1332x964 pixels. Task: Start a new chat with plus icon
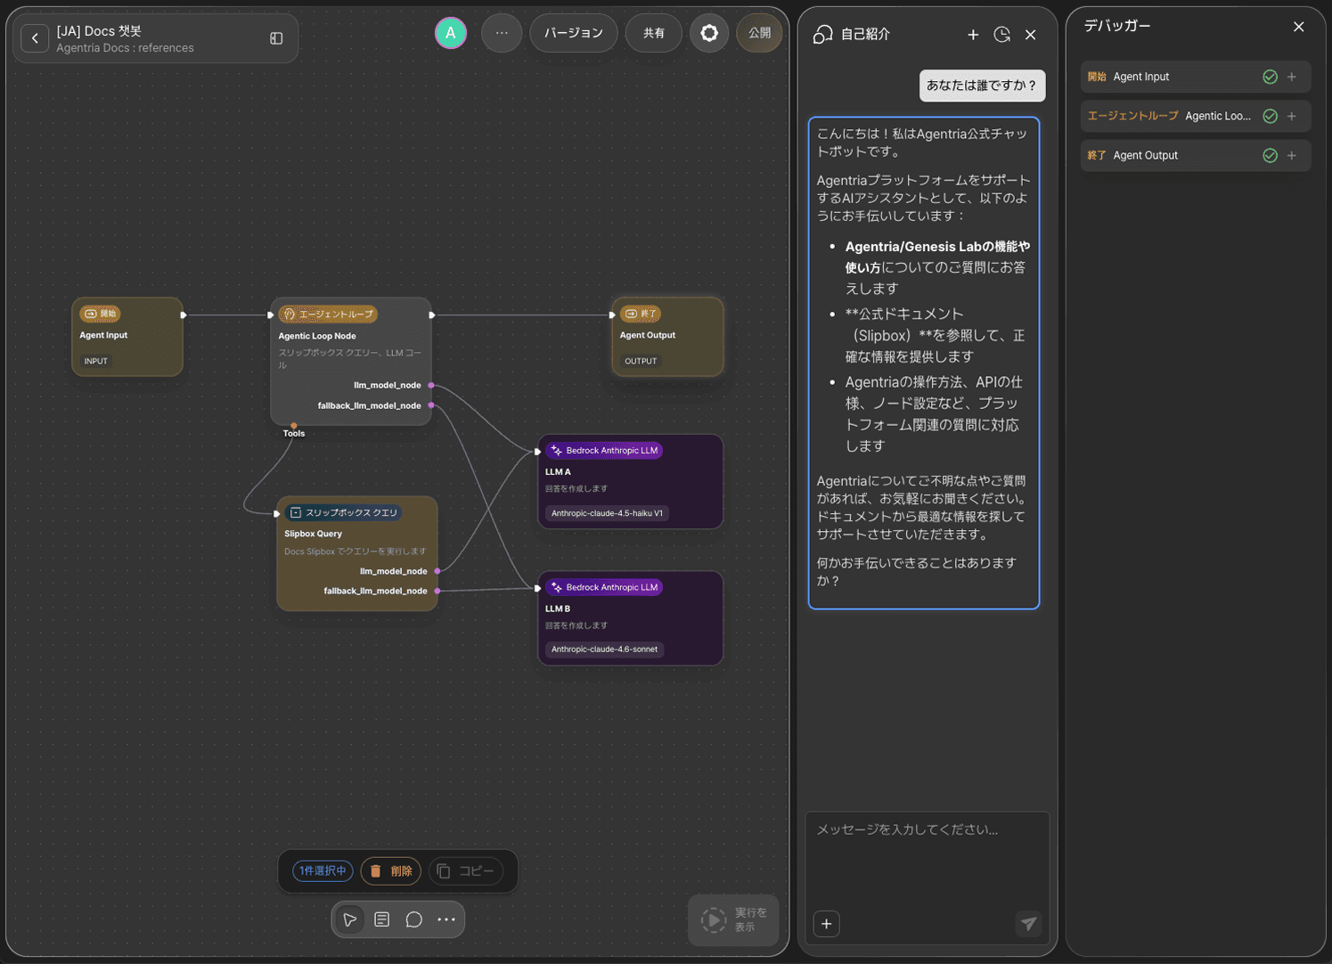click(x=973, y=35)
